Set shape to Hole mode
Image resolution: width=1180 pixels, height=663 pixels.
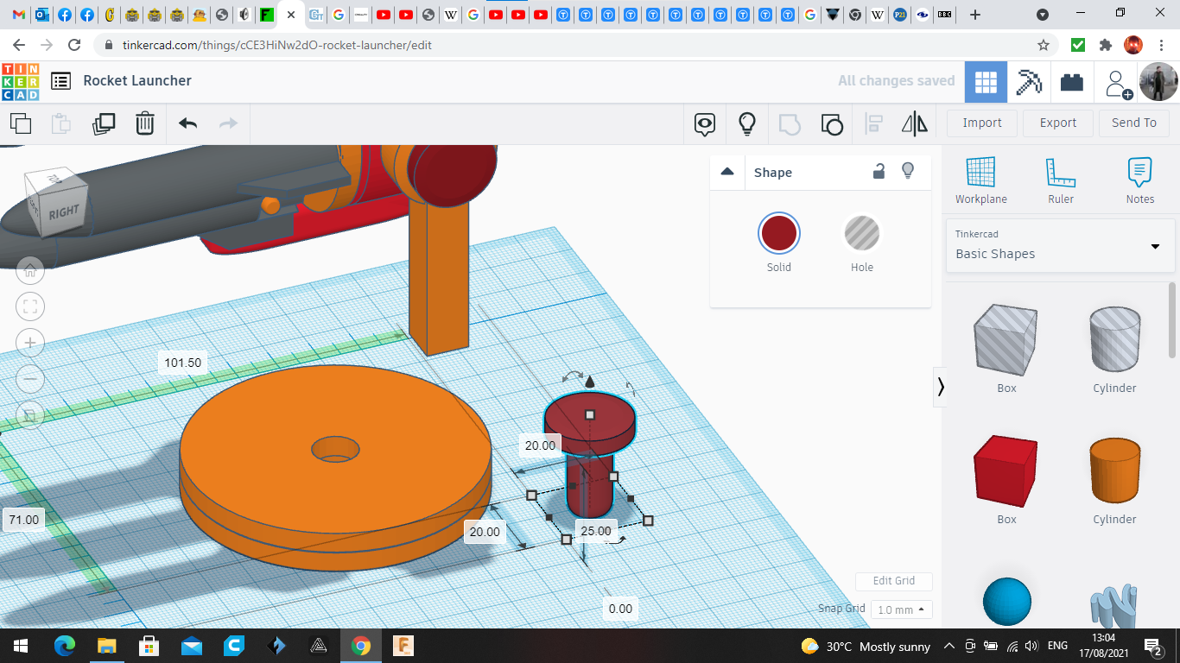click(x=861, y=234)
